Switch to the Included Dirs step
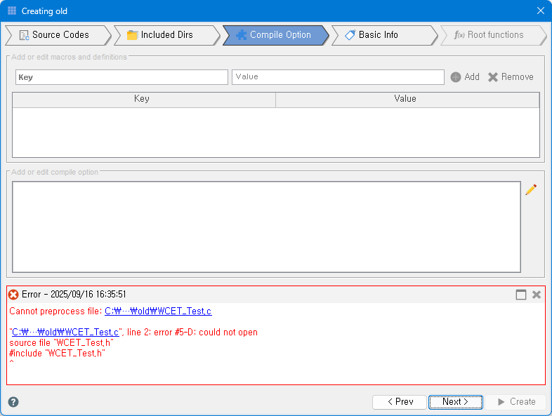Viewport: 552px width, 416px height. (166, 35)
